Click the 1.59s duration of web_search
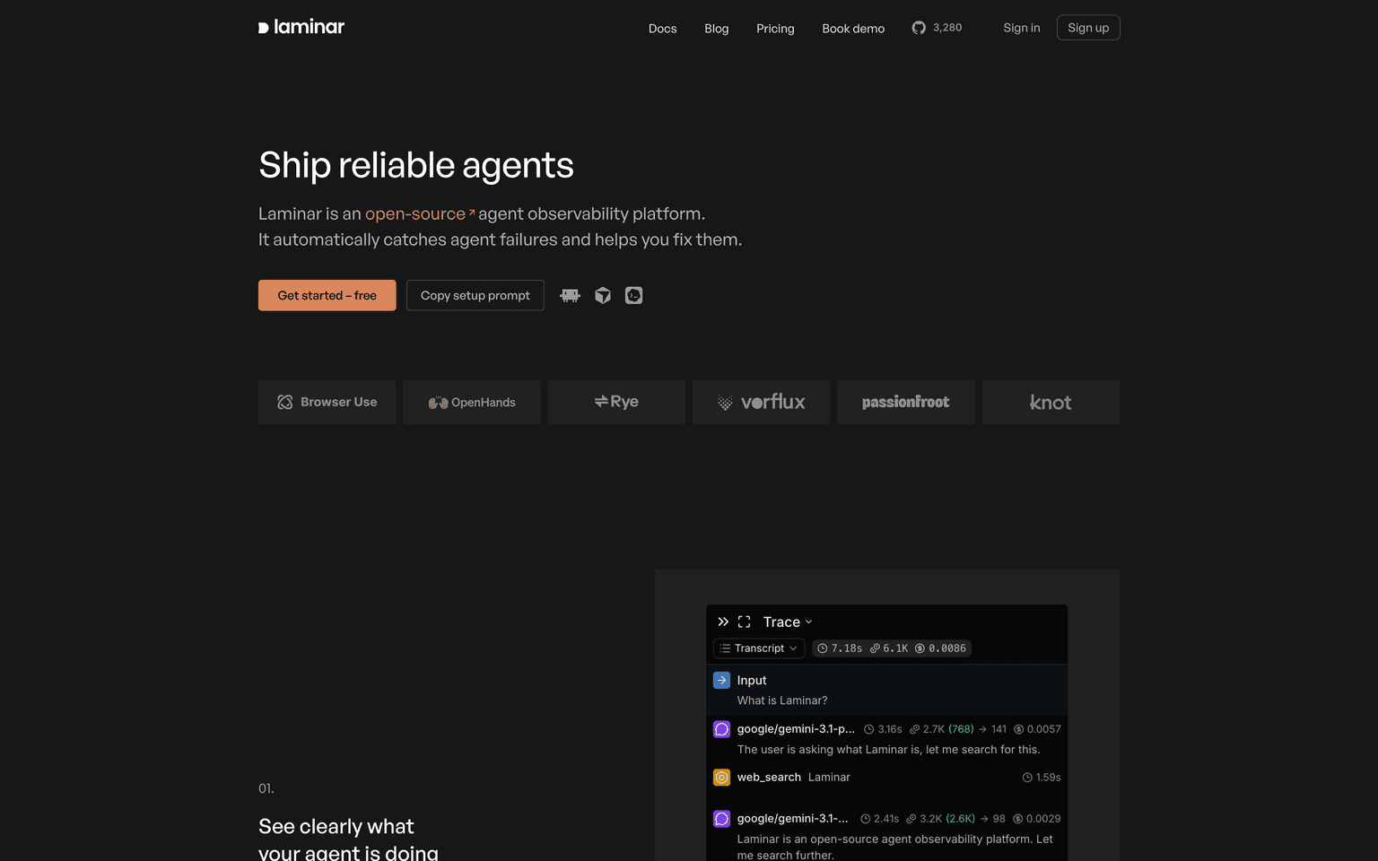The width and height of the screenshot is (1378, 861). [1042, 778]
